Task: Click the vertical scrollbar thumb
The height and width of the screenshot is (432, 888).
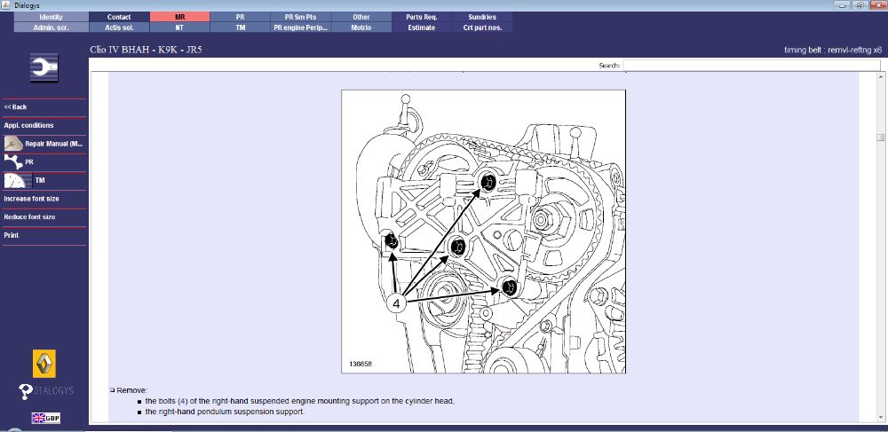Action: 880,137
